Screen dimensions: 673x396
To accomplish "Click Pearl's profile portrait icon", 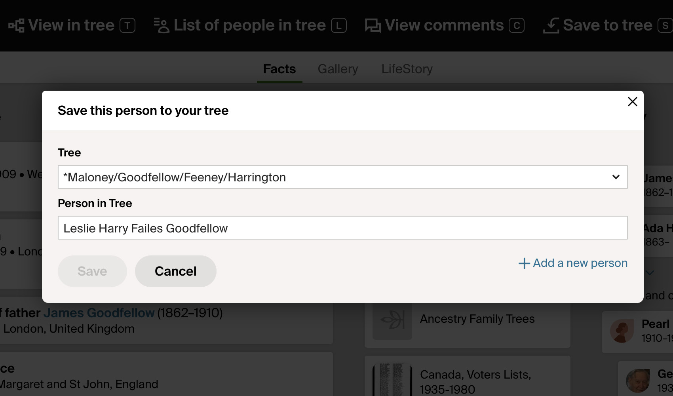I will coord(622,331).
